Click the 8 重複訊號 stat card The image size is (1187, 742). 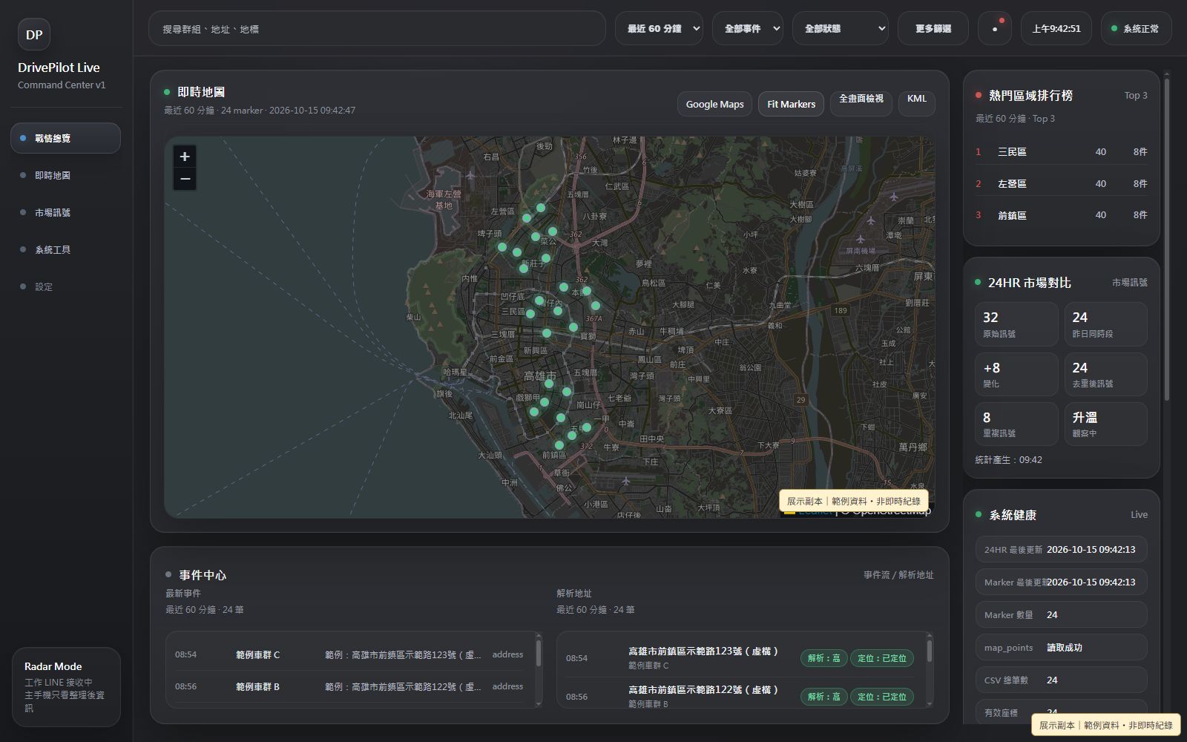click(1016, 424)
